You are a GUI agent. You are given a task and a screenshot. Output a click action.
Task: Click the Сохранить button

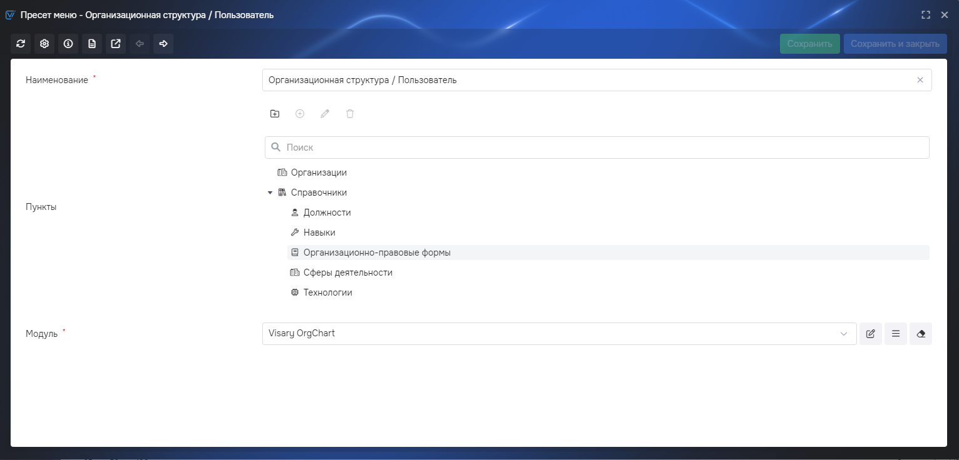click(810, 44)
